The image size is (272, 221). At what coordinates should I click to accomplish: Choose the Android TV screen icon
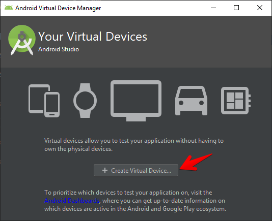[136, 101]
